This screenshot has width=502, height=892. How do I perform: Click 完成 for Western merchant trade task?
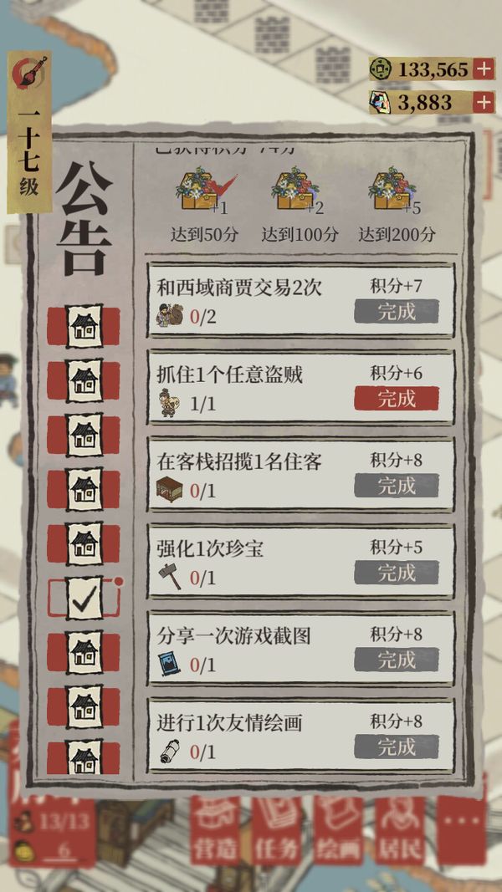(x=396, y=311)
